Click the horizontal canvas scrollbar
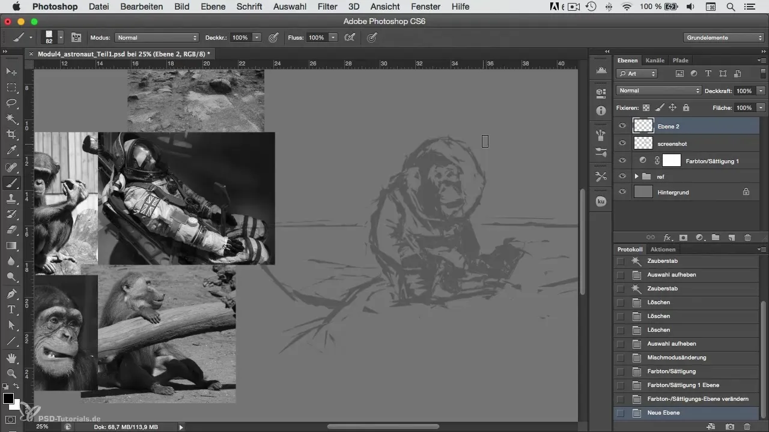This screenshot has height=432, width=769. point(383,427)
